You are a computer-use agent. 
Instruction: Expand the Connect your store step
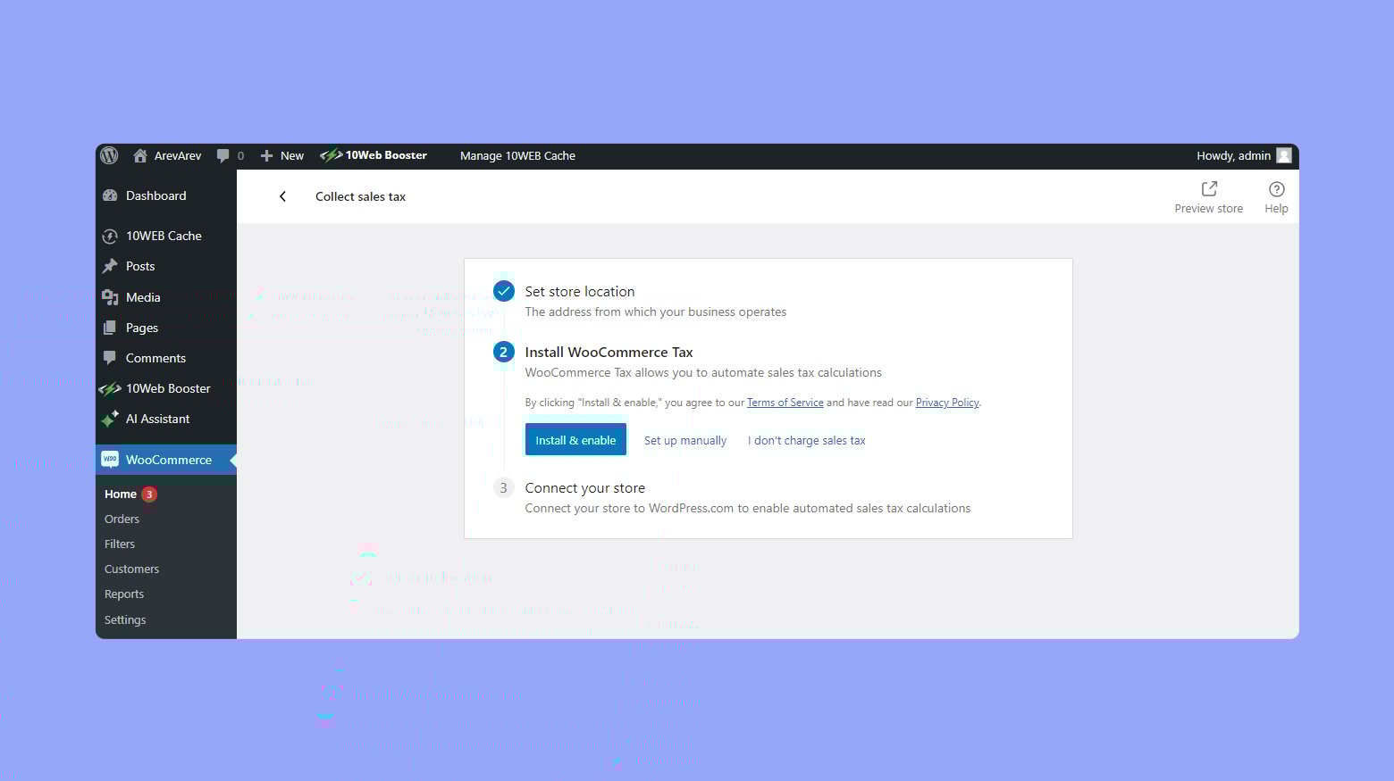tap(584, 488)
